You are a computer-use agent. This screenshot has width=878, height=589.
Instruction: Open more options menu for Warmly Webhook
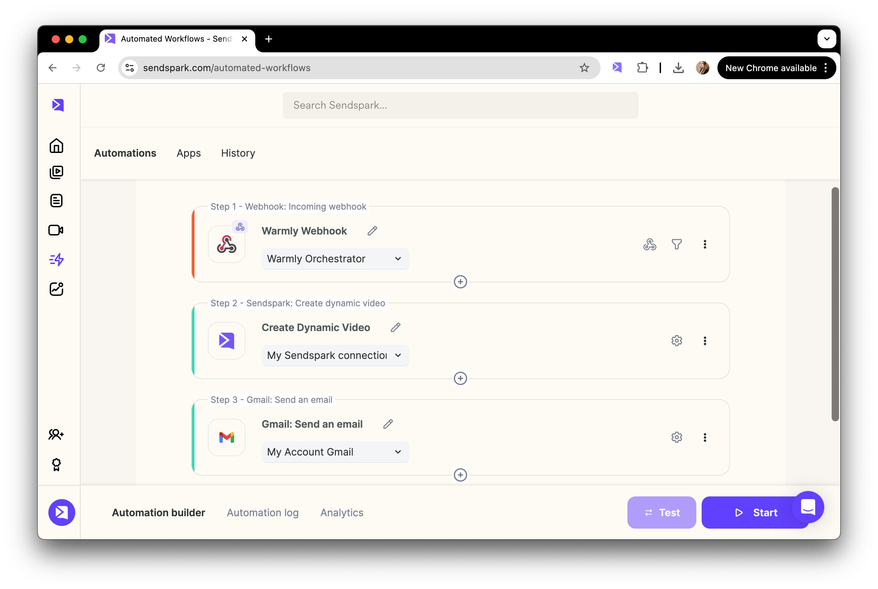pyautogui.click(x=705, y=245)
